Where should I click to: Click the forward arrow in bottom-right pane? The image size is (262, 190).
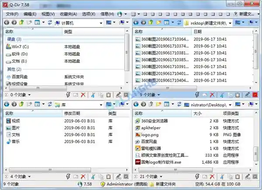(x=143, y=104)
